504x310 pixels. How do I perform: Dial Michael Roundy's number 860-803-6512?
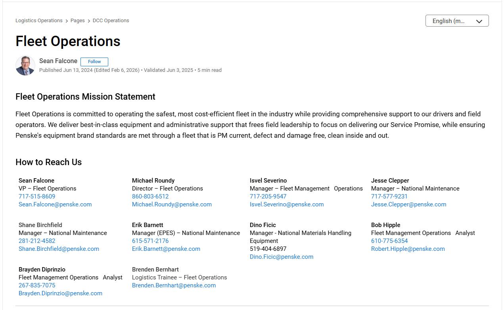point(150,196)
